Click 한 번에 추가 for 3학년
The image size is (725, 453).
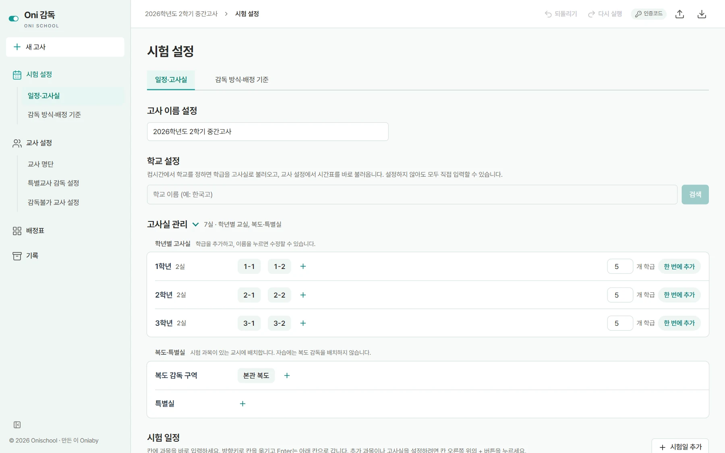point(679,323)
